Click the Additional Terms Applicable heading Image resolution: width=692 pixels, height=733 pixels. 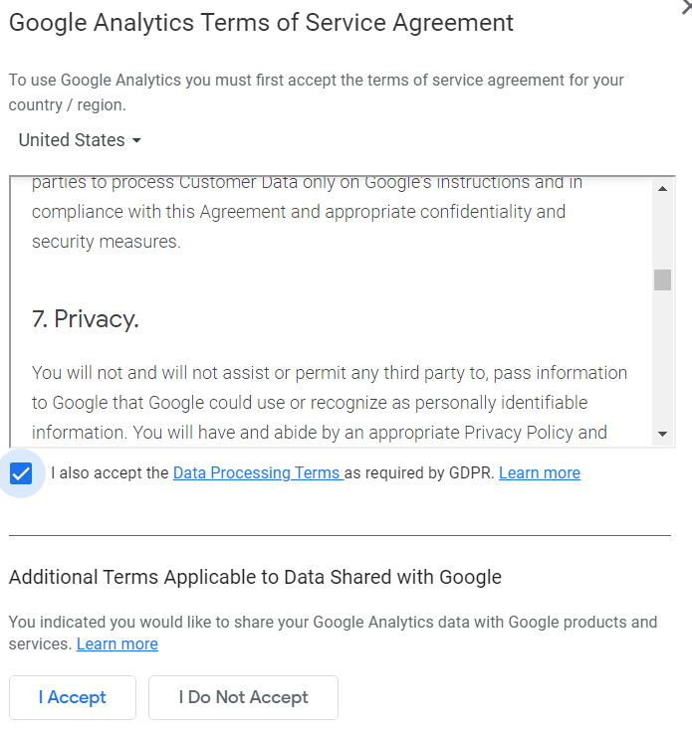tap(255, 577)
